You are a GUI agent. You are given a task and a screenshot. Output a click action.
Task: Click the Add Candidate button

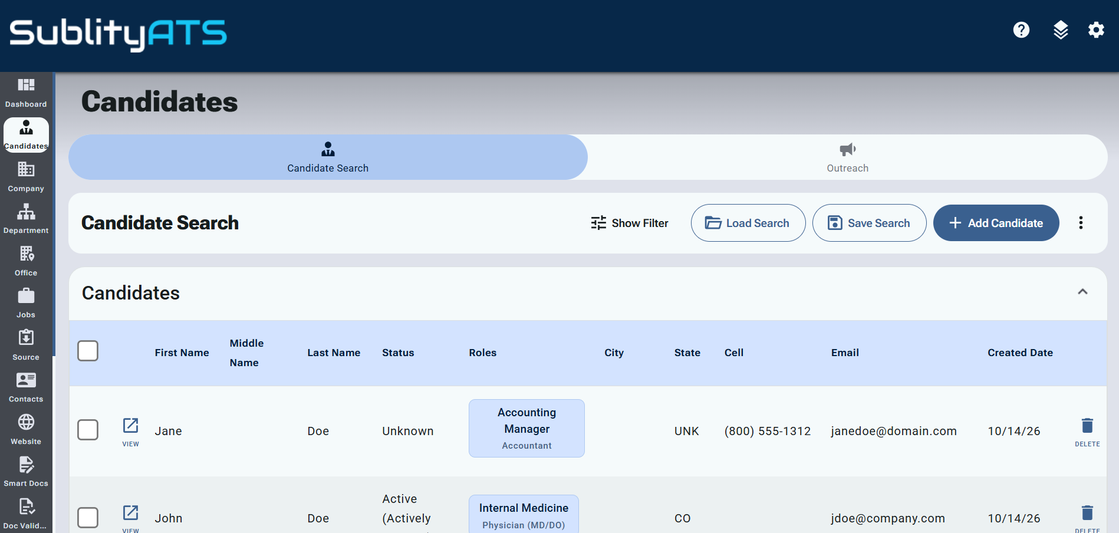996,223
